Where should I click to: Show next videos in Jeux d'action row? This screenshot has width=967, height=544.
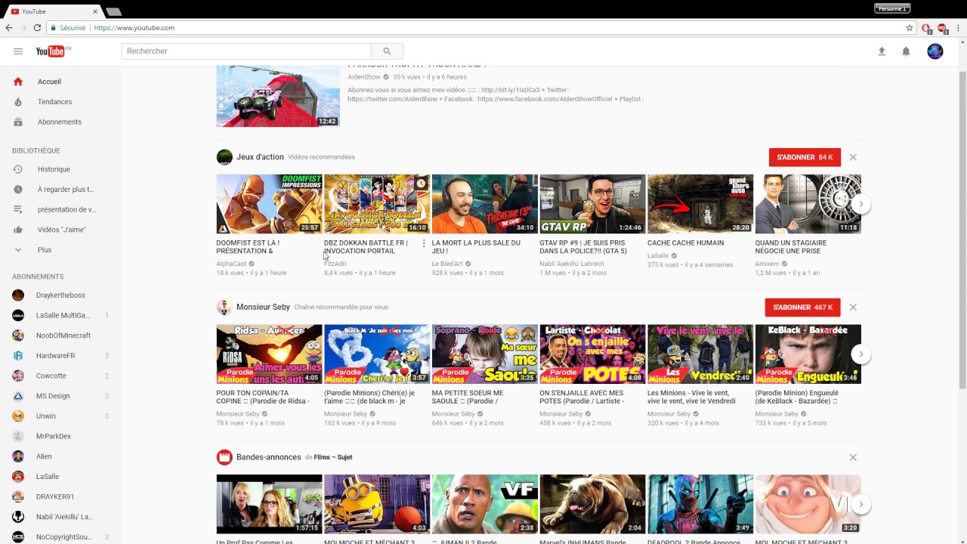click(x=860, y=204)
